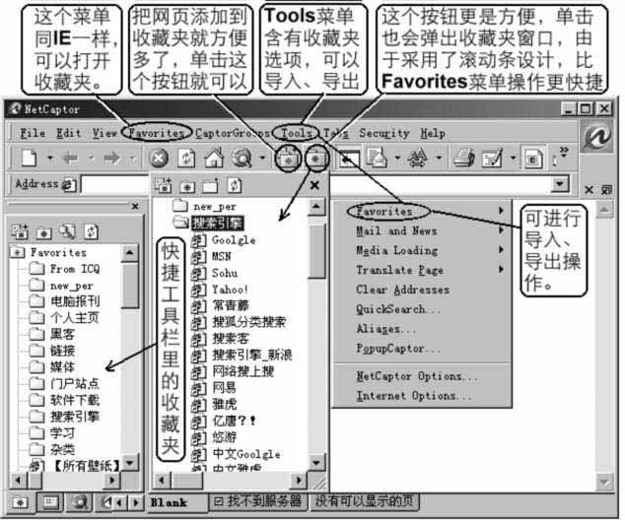Open the Goolgle favorite link in popup
Image resolution: width=625 pixels, height=520 pixels.
click(x=234, y=240)
